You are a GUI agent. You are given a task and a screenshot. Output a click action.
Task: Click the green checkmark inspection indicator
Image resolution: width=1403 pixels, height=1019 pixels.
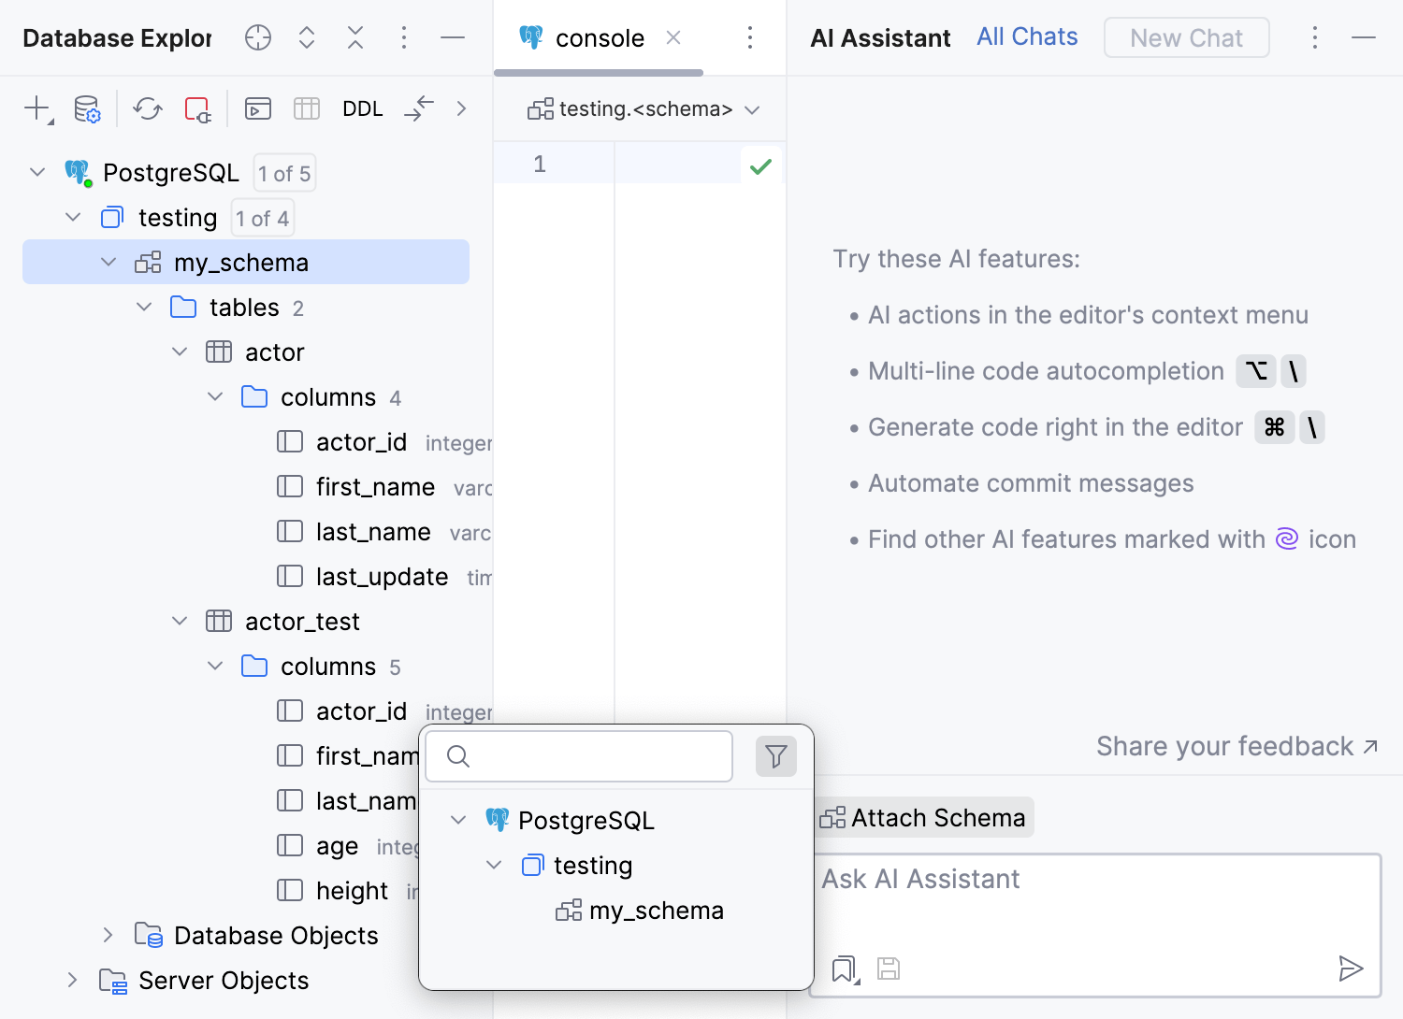coord(761,166)
